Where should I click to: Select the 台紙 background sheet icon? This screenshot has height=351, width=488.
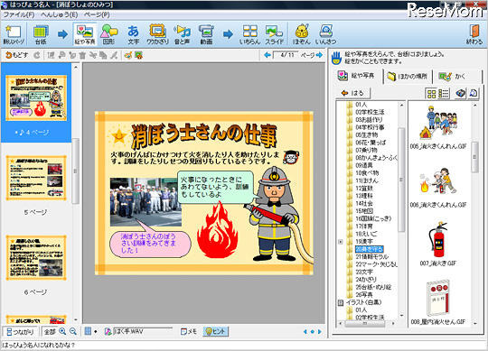click(41, 34)
